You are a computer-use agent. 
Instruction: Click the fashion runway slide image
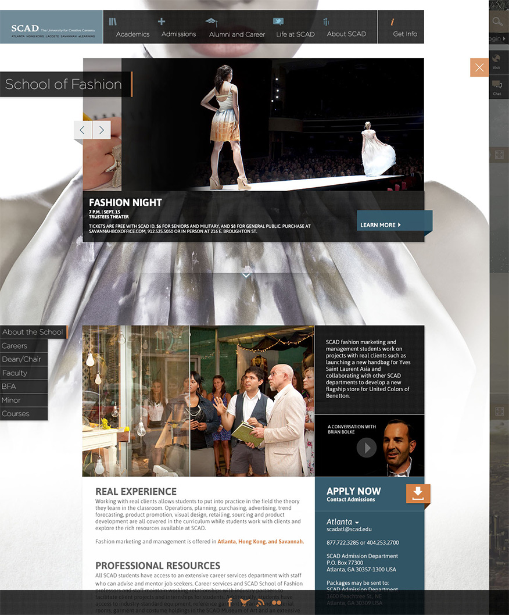point(273,124)
